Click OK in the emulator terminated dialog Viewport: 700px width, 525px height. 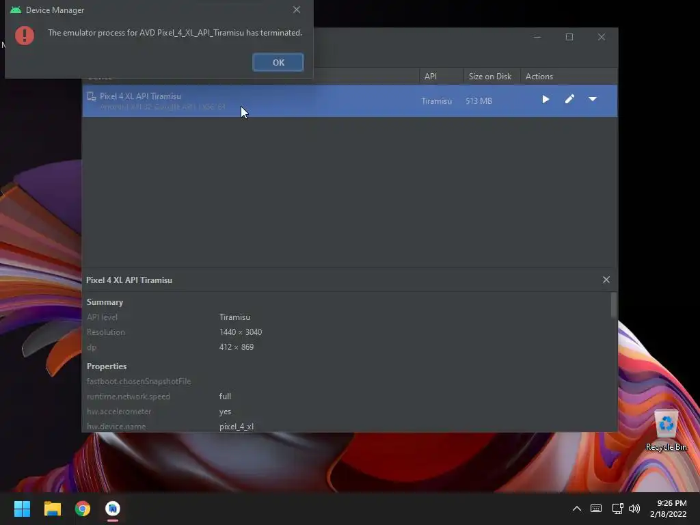[278, 62]
